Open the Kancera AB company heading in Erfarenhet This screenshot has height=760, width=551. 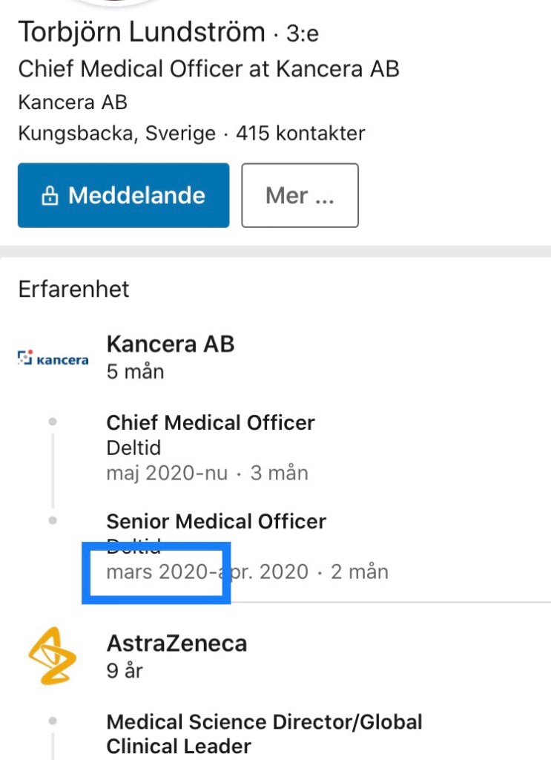click(x=171, y=344)
